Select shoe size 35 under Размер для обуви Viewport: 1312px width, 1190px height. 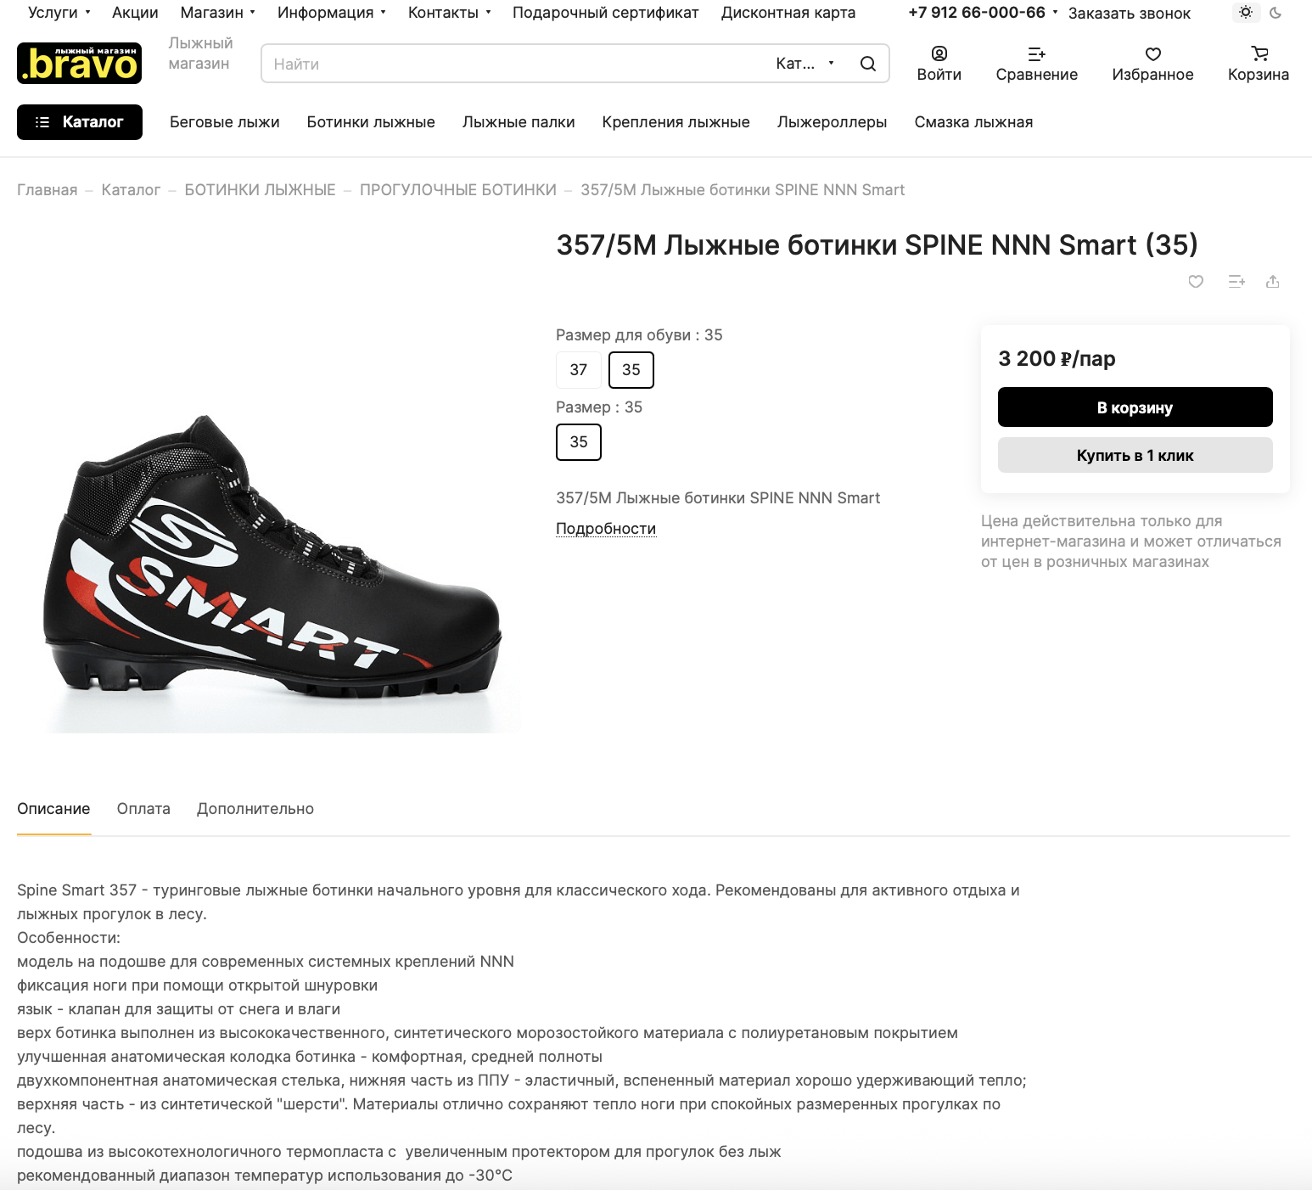[x=631, y=370]
